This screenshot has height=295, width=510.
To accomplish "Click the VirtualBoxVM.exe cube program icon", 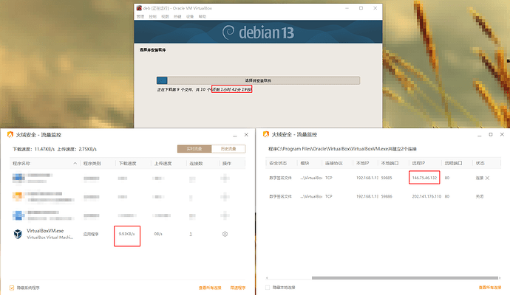I will tap(17, 234).
